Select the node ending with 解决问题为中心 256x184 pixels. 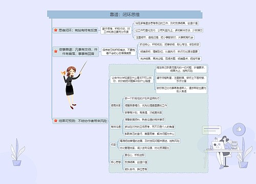150,134
